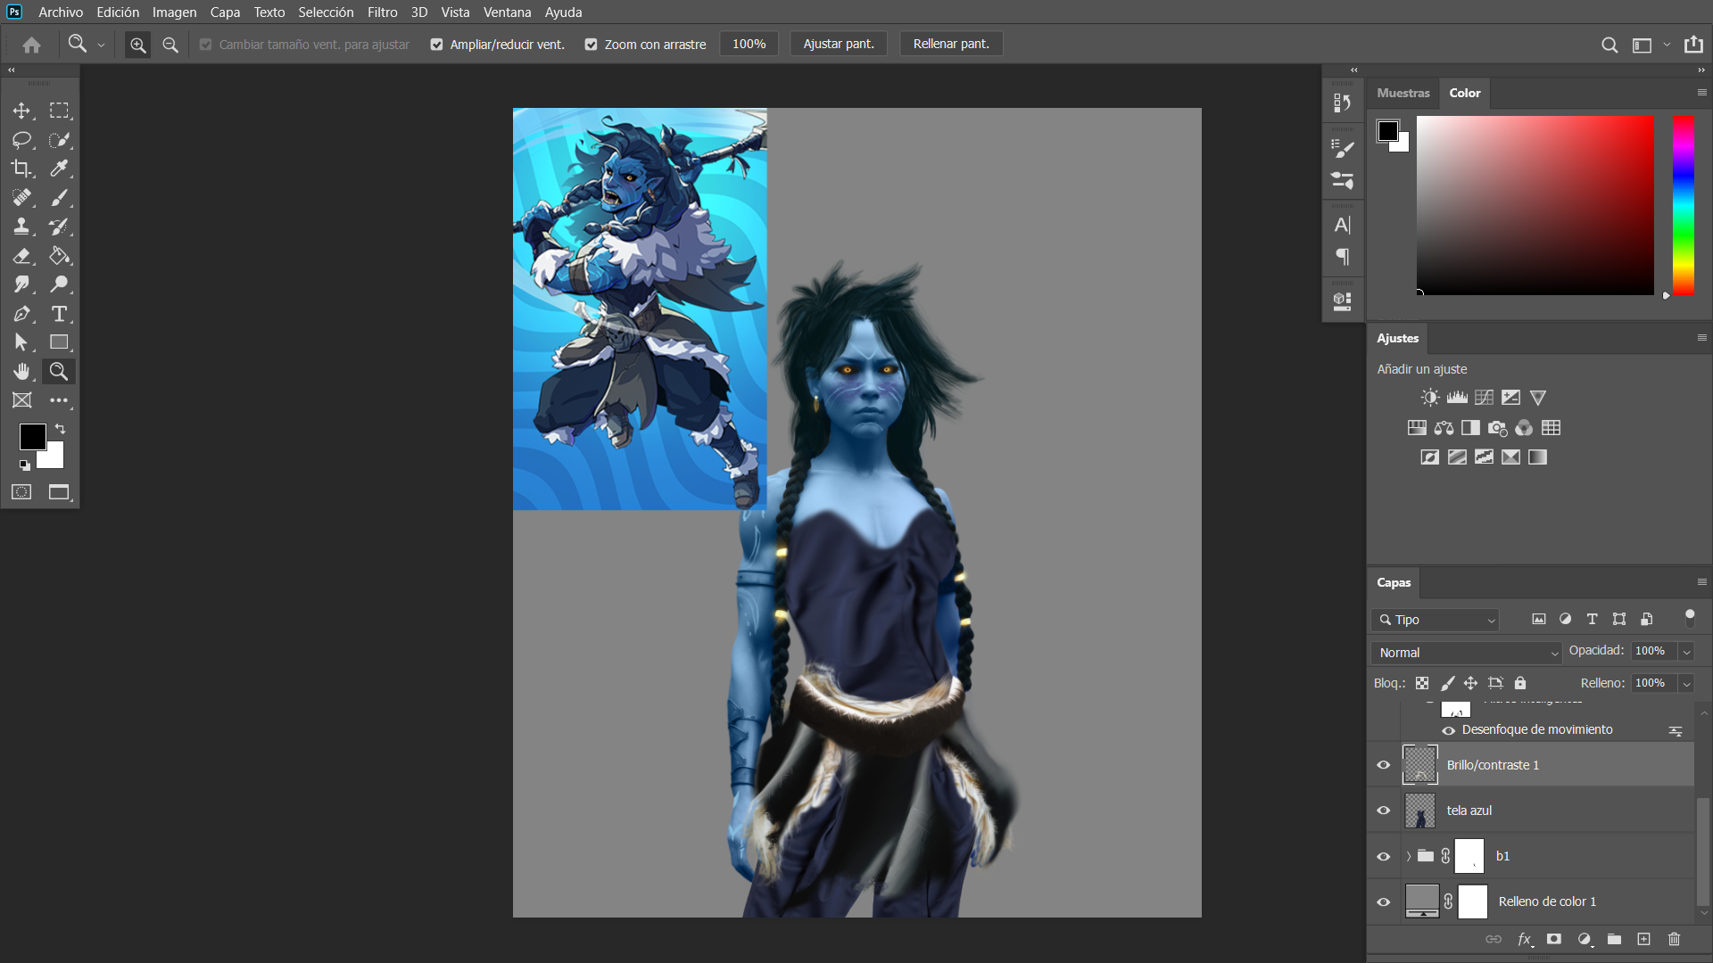Viewport: 1713px width, 963px height.
Task: Toggle Zoom con arrastre checkbox
Action: [591, 45]
